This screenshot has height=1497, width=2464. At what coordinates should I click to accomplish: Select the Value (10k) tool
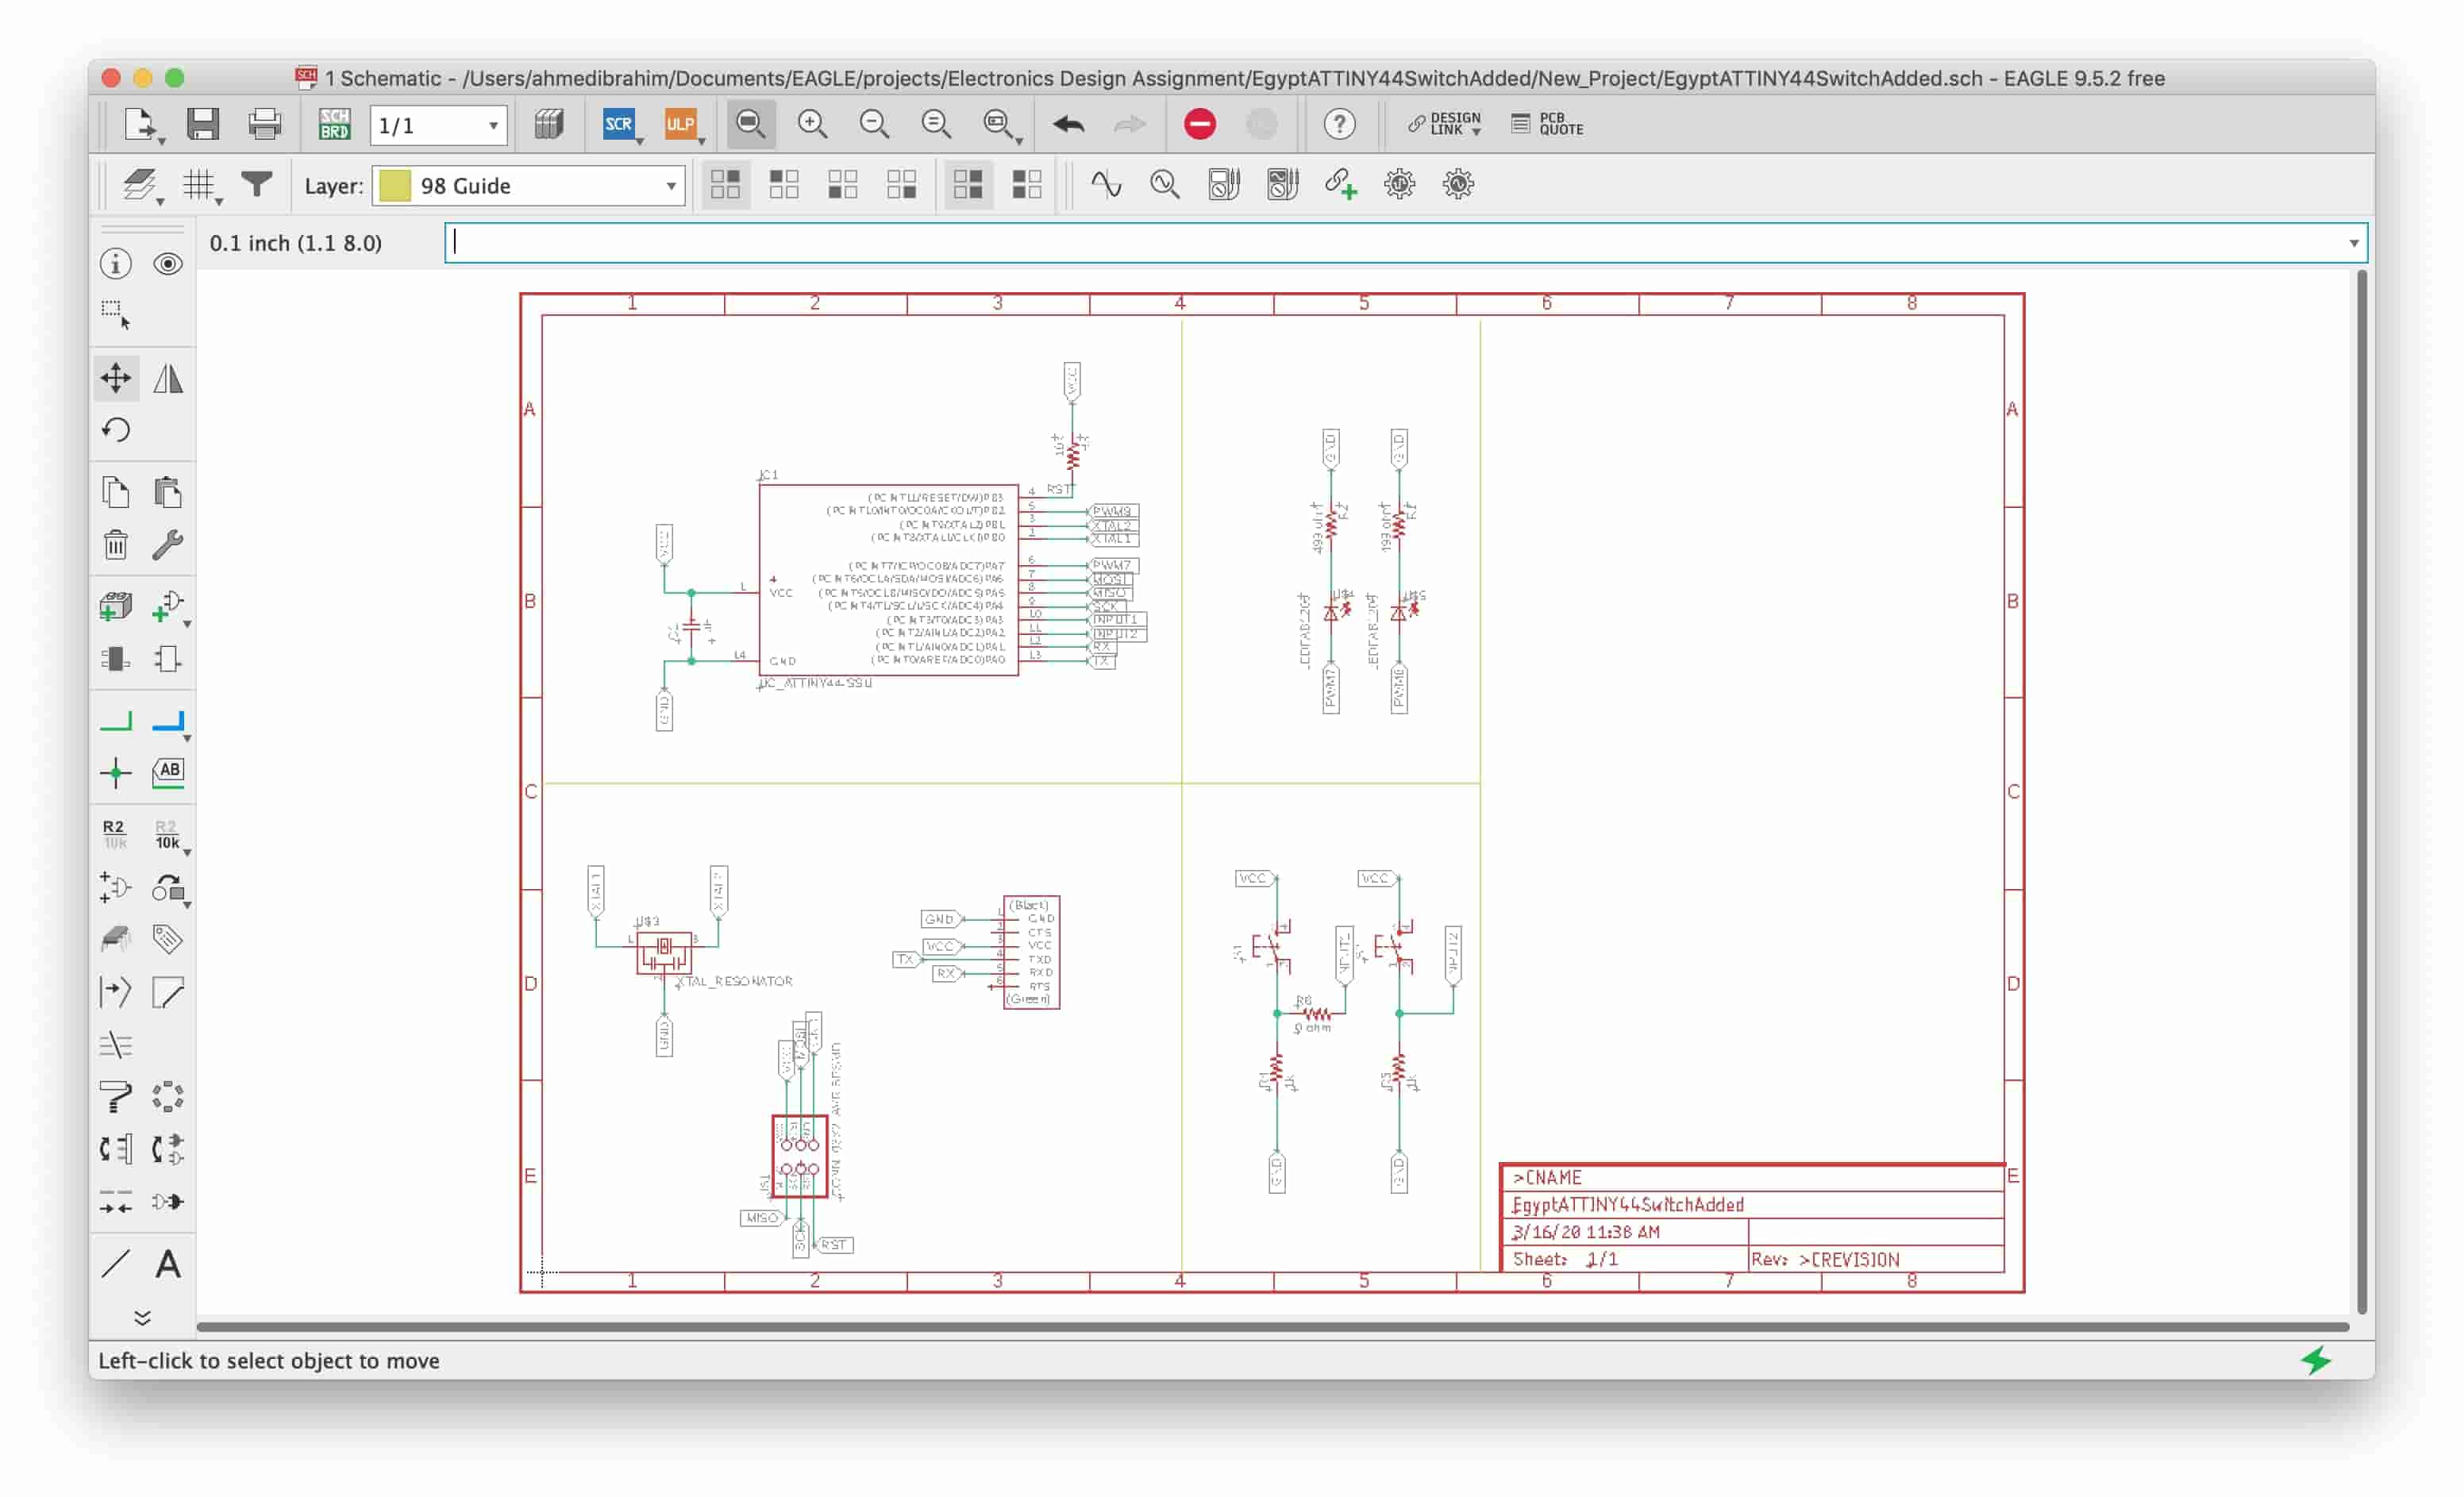coord(168,834)
